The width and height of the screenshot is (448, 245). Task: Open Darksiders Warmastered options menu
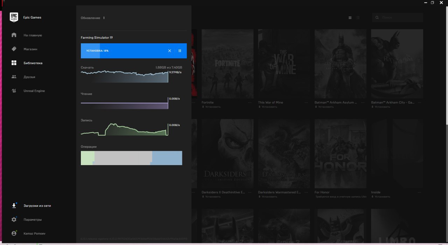tap(306, 192)
